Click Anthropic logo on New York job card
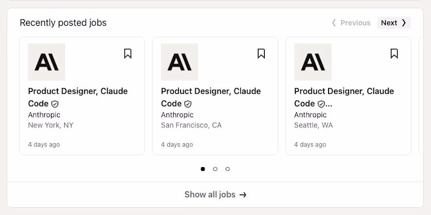The height and width of the screenshot is (215, 431). [x=46, y=62]
